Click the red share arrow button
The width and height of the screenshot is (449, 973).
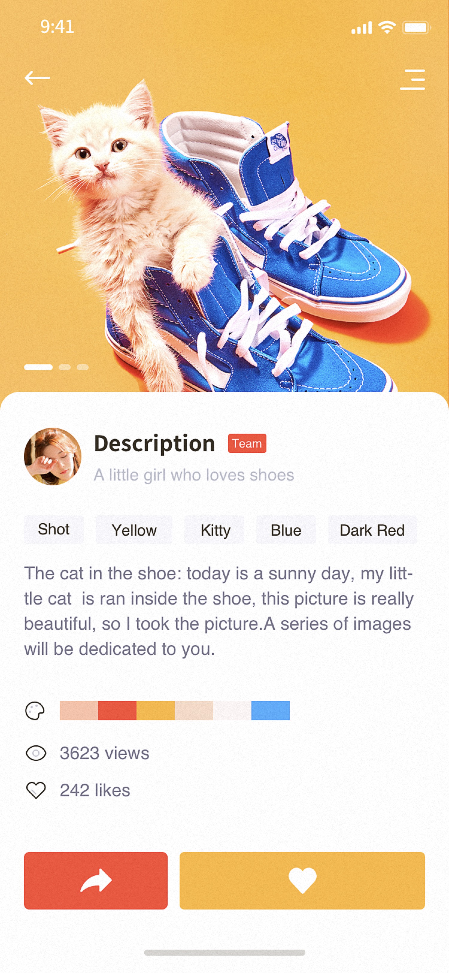[x=95, y=880]
